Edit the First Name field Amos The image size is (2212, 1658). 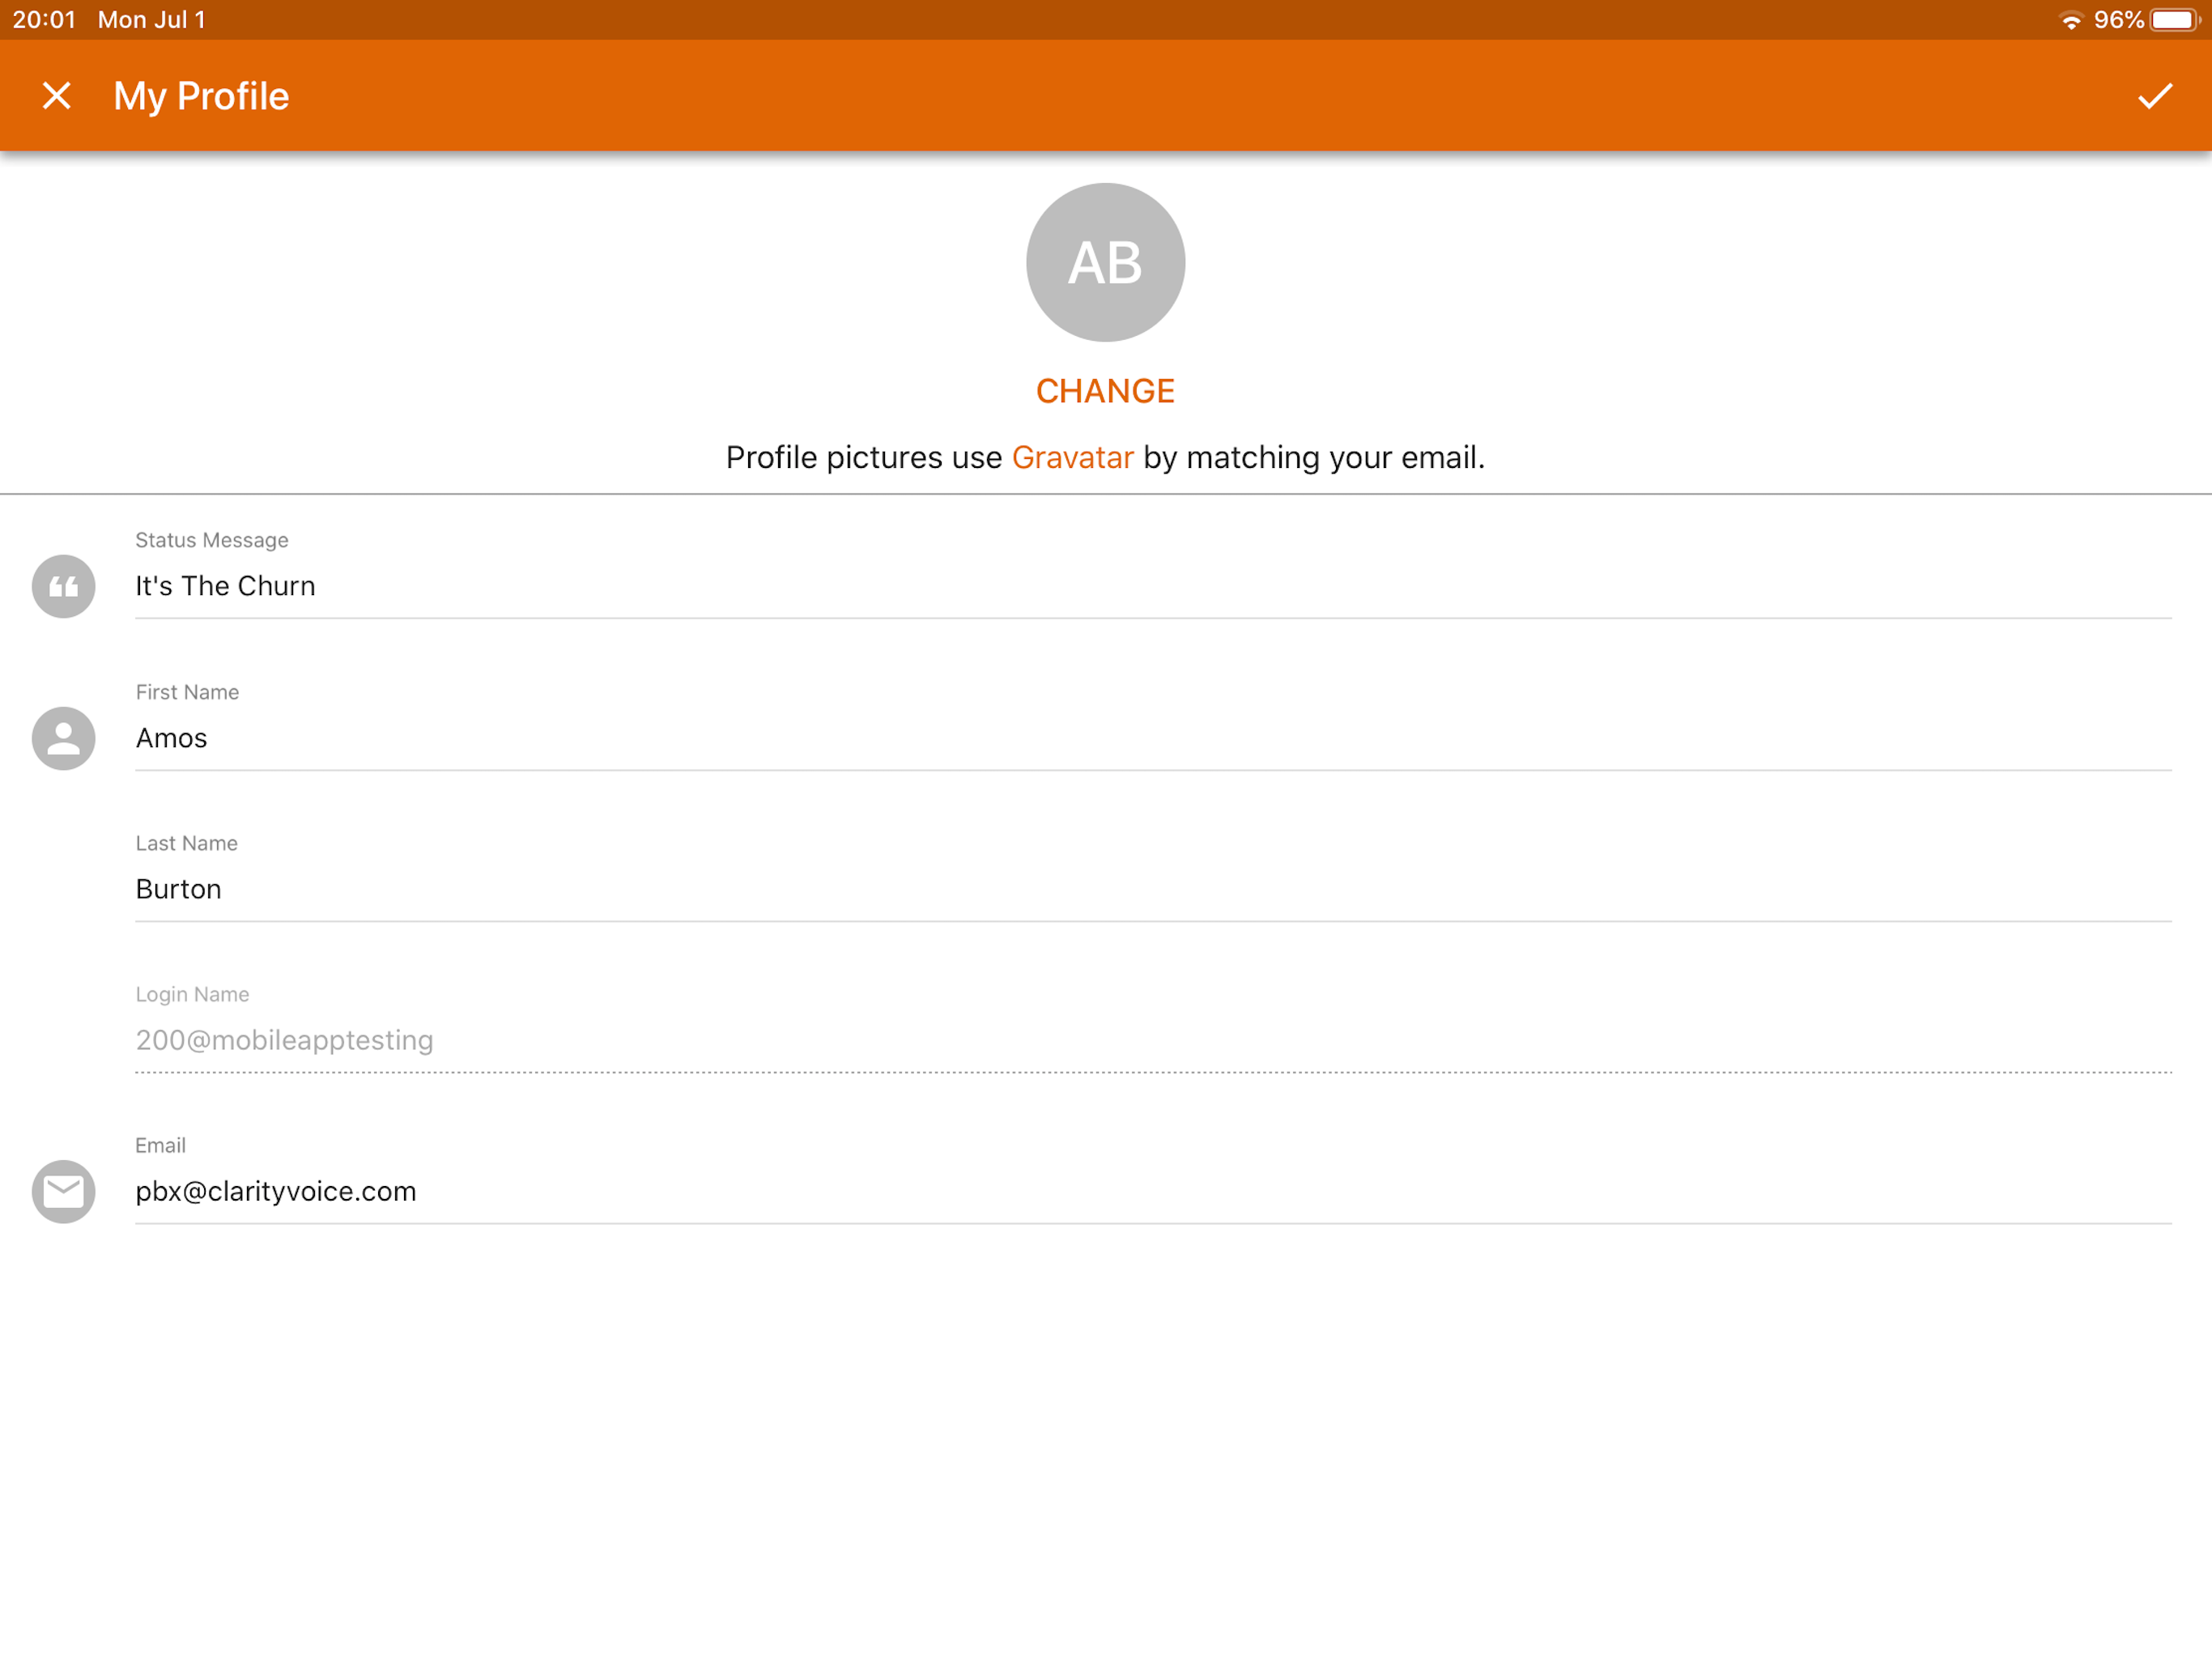(1153, 738)
